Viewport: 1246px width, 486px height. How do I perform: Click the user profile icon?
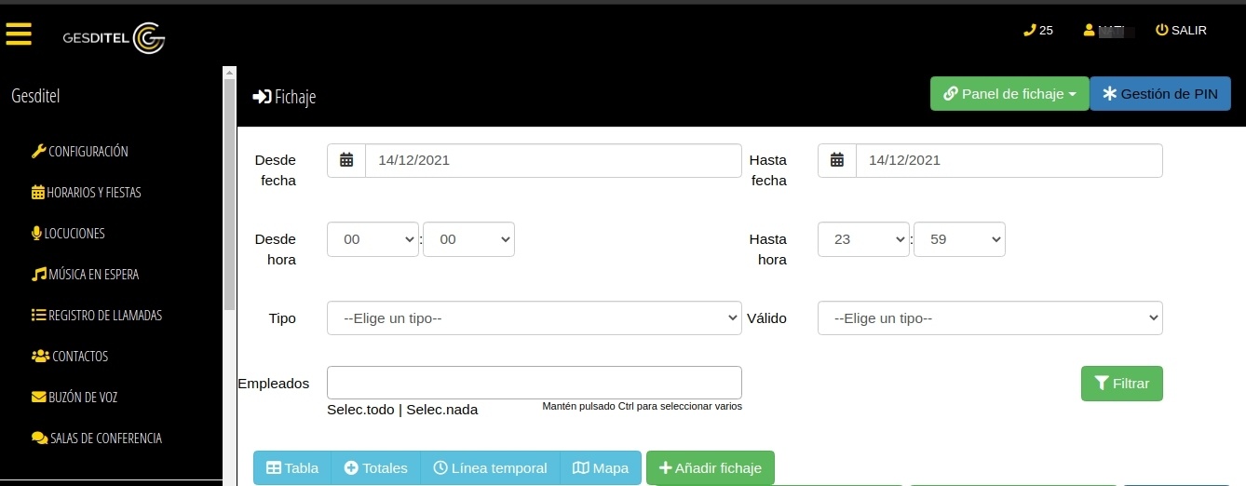pyautogui.click(x=1089, y=31)
